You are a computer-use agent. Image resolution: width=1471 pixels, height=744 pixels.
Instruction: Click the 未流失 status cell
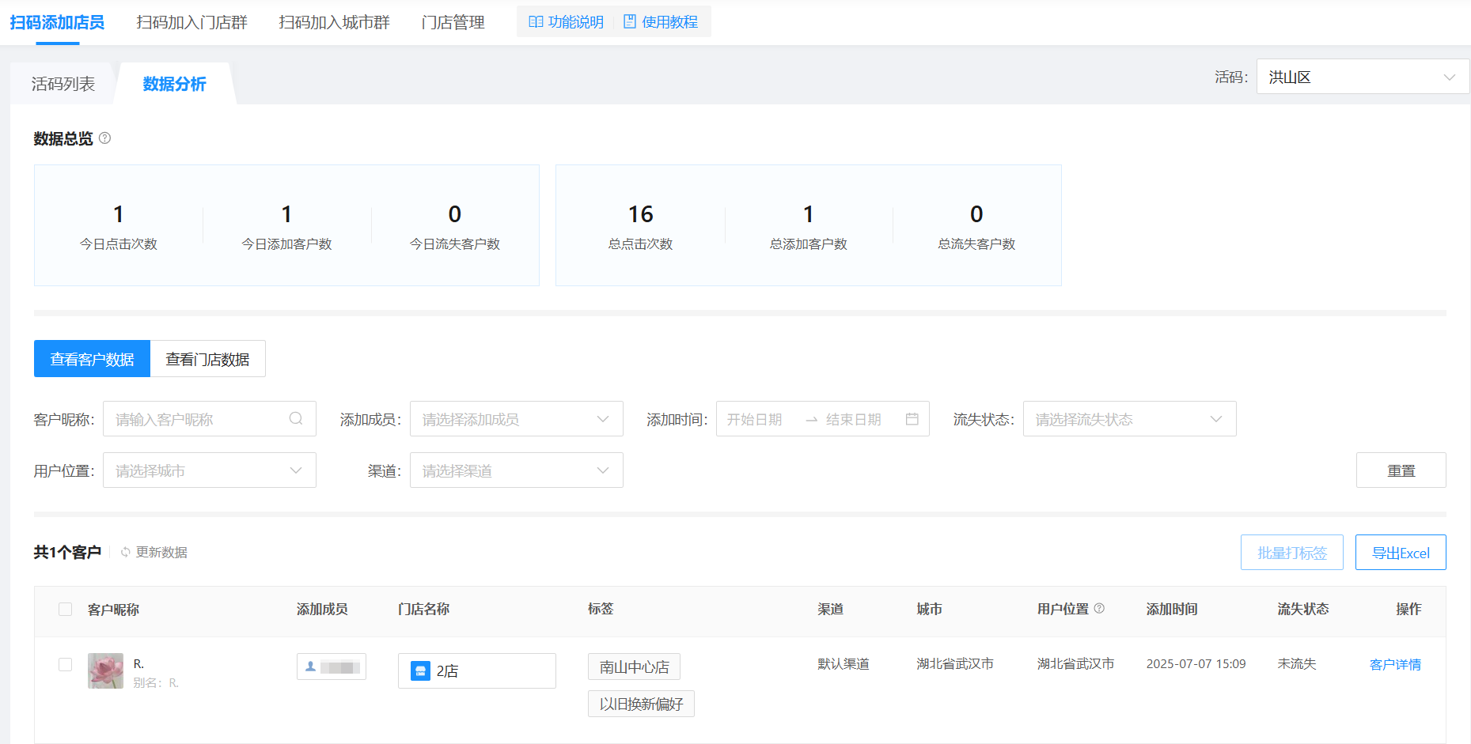(x=1296, y=664)
